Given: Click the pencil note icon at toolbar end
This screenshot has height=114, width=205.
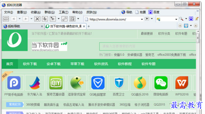Looking at the screenshot, I should pyautogui.click(x=197, y=19).
